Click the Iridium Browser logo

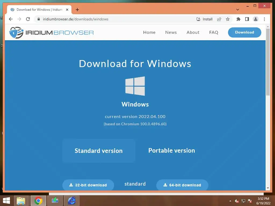51,32
